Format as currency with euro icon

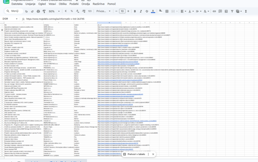pos(66,11)
